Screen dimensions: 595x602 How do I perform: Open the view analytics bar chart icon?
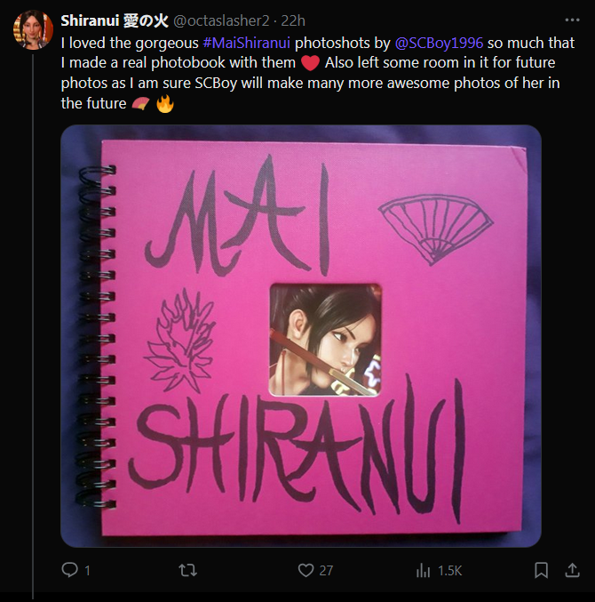tap(423, 570)
